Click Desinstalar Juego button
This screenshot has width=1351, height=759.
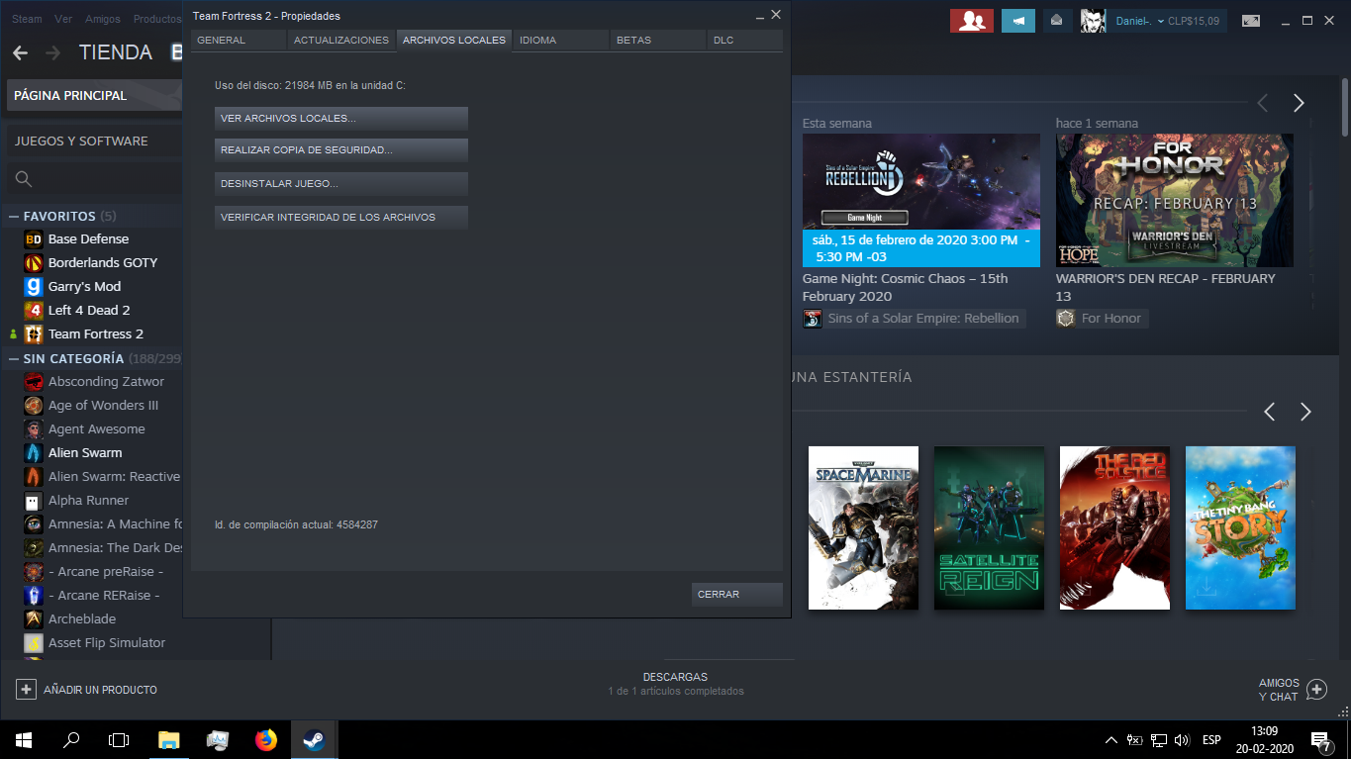[341, 184]
